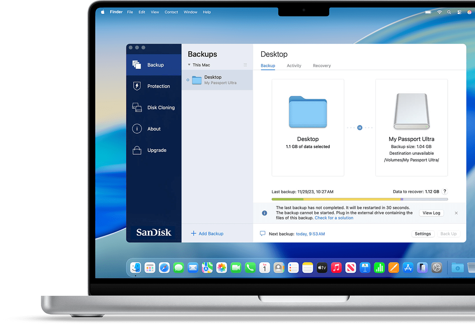
Task: Collapse the This Mac backup list
Action: coord(189,65)
